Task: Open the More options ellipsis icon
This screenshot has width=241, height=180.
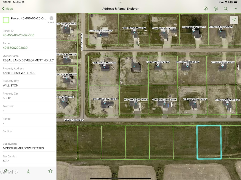Action: [235, 8]
